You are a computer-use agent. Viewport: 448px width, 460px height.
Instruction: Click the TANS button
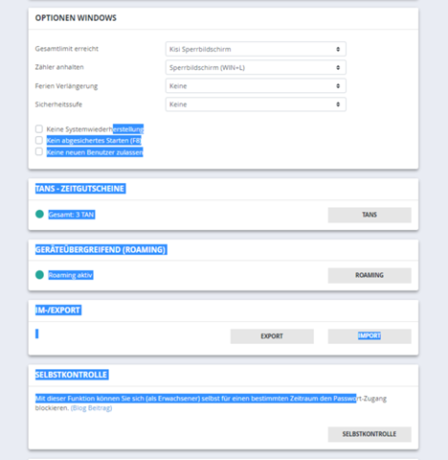click(x=370, y=215)
